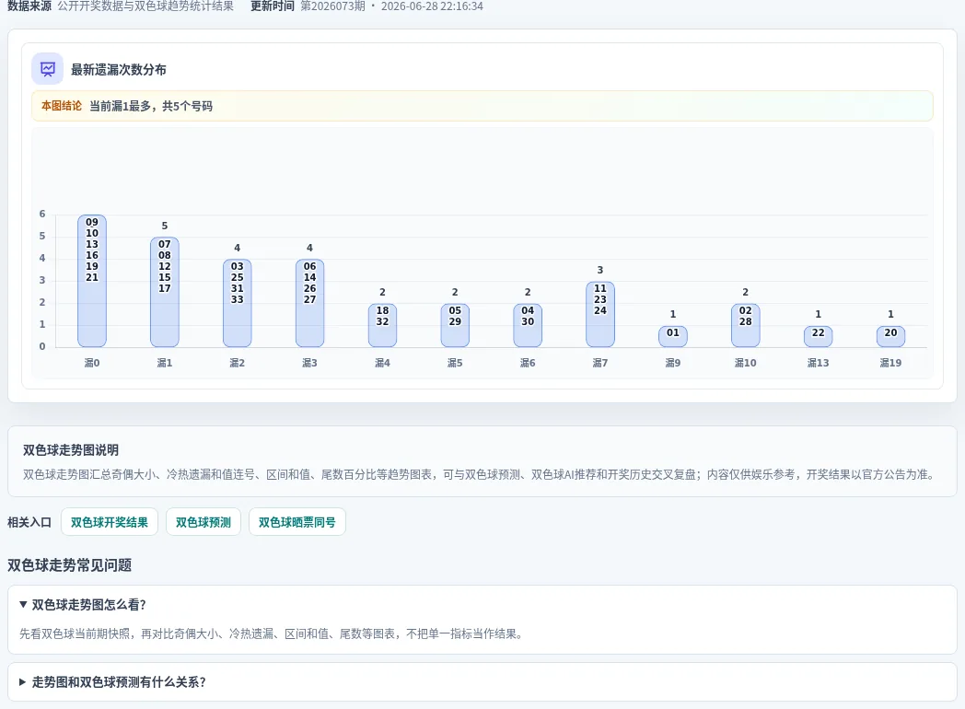Screen dimensions: 965x709
Task: Click the 漏9 bar containing number 01
Action: click(x=673, y=336)
